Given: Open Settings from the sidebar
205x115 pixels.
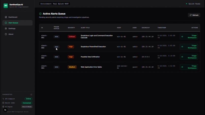Looking at the screenshot, I should click(17, 28).
